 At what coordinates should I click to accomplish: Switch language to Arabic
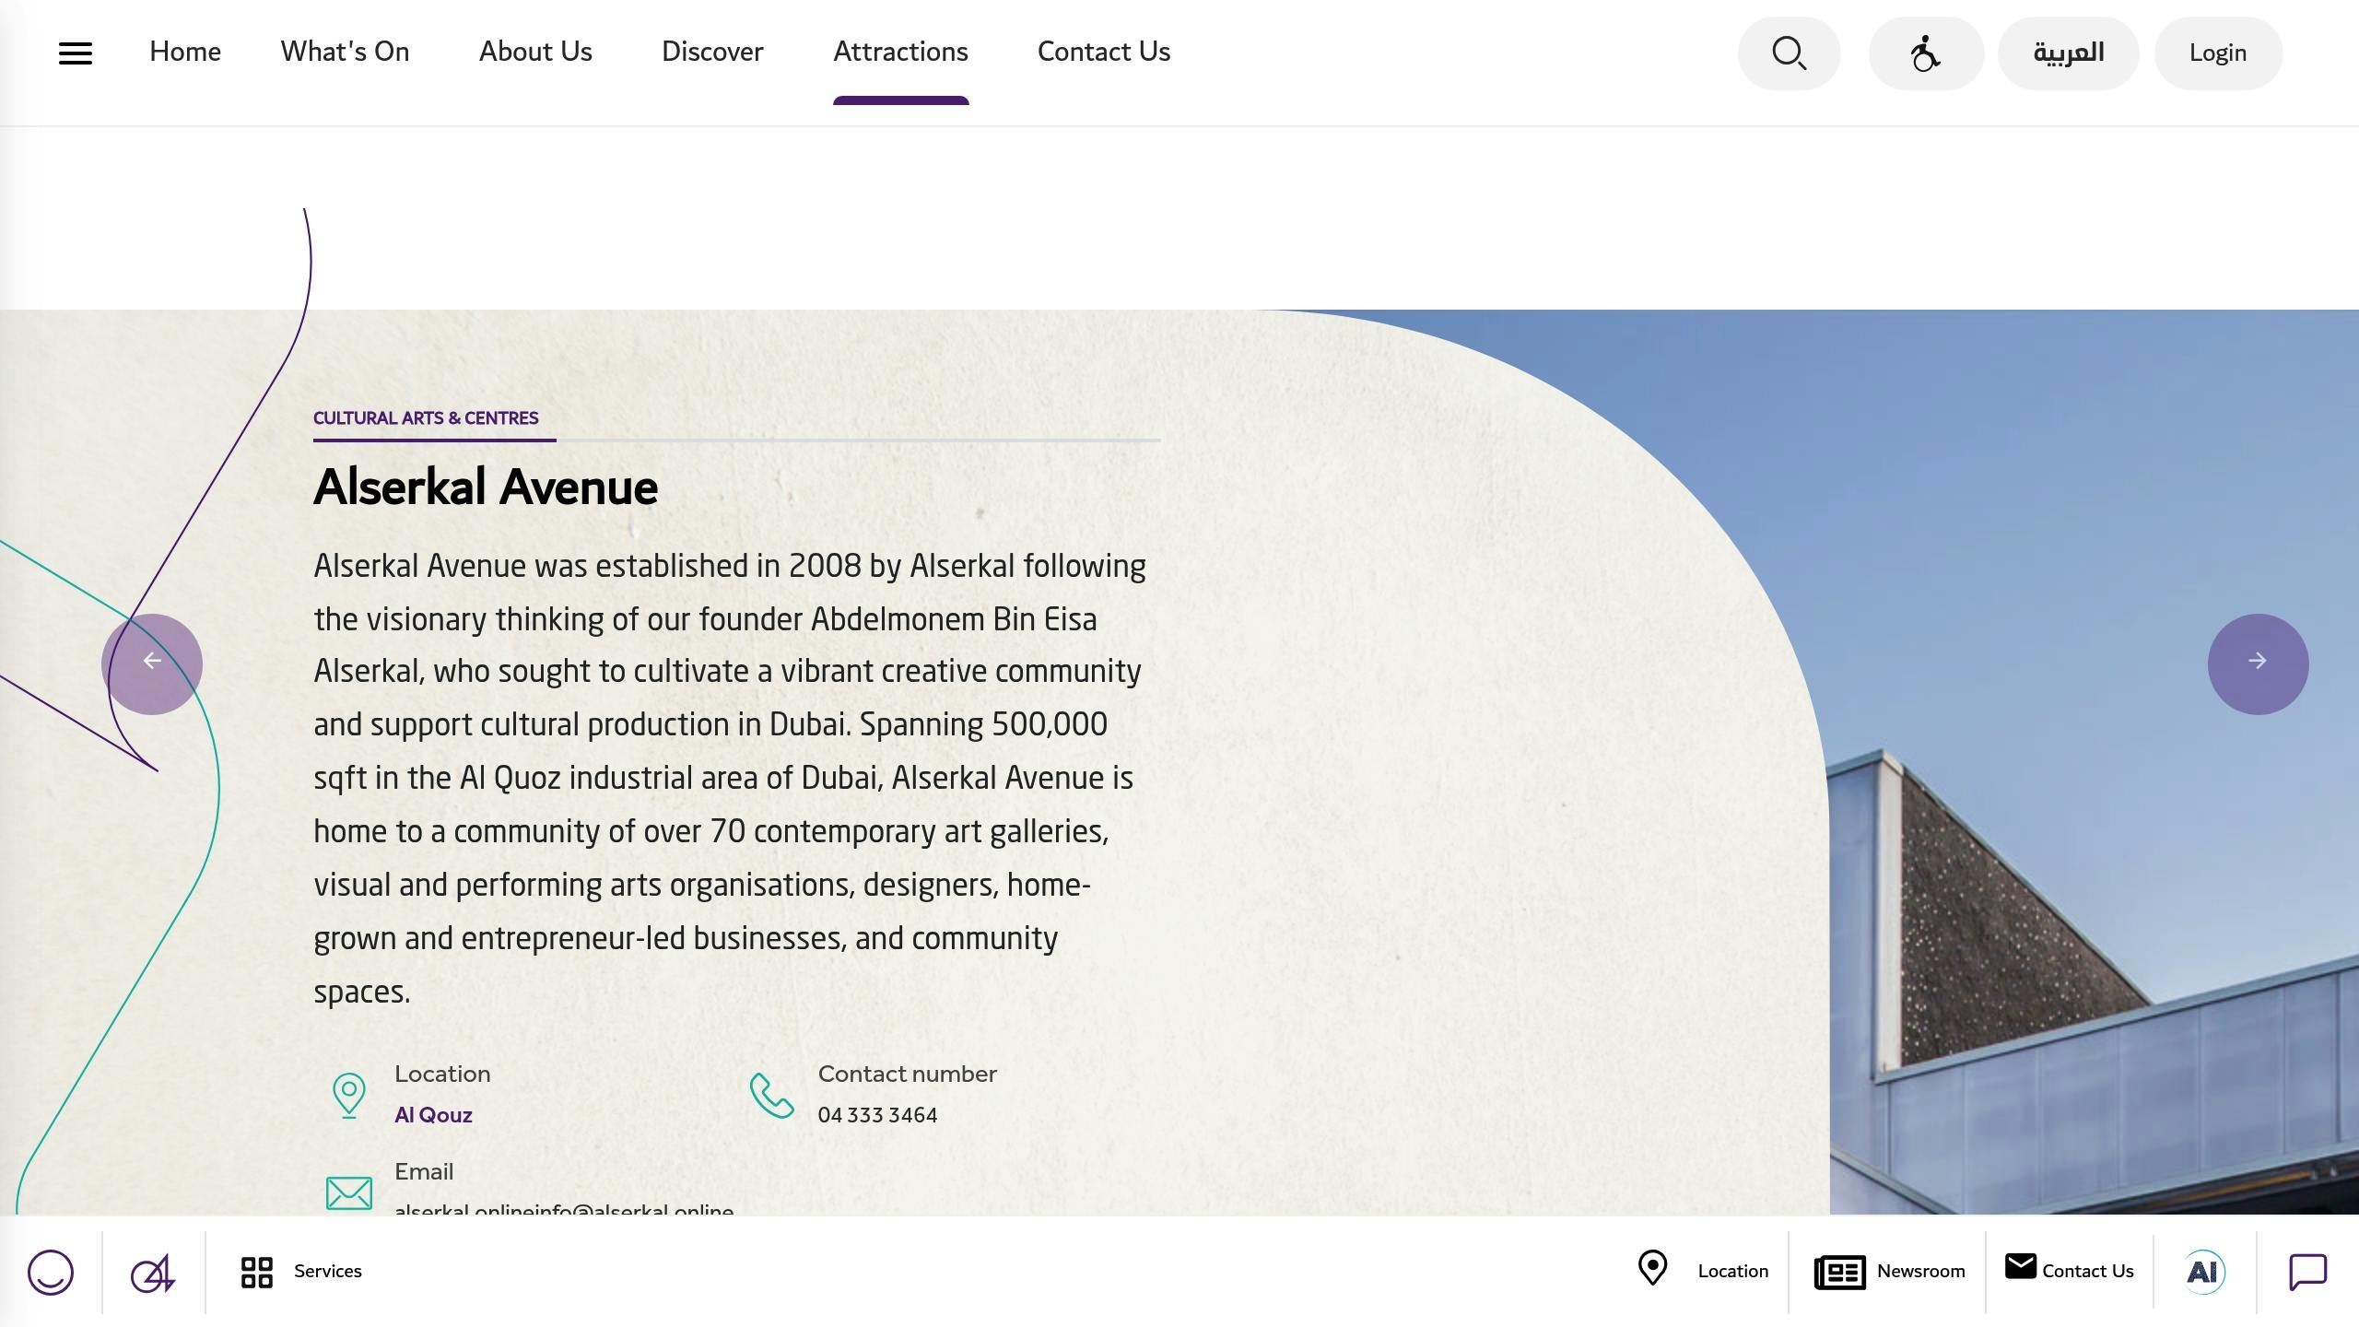click(x=2068, y=53)
